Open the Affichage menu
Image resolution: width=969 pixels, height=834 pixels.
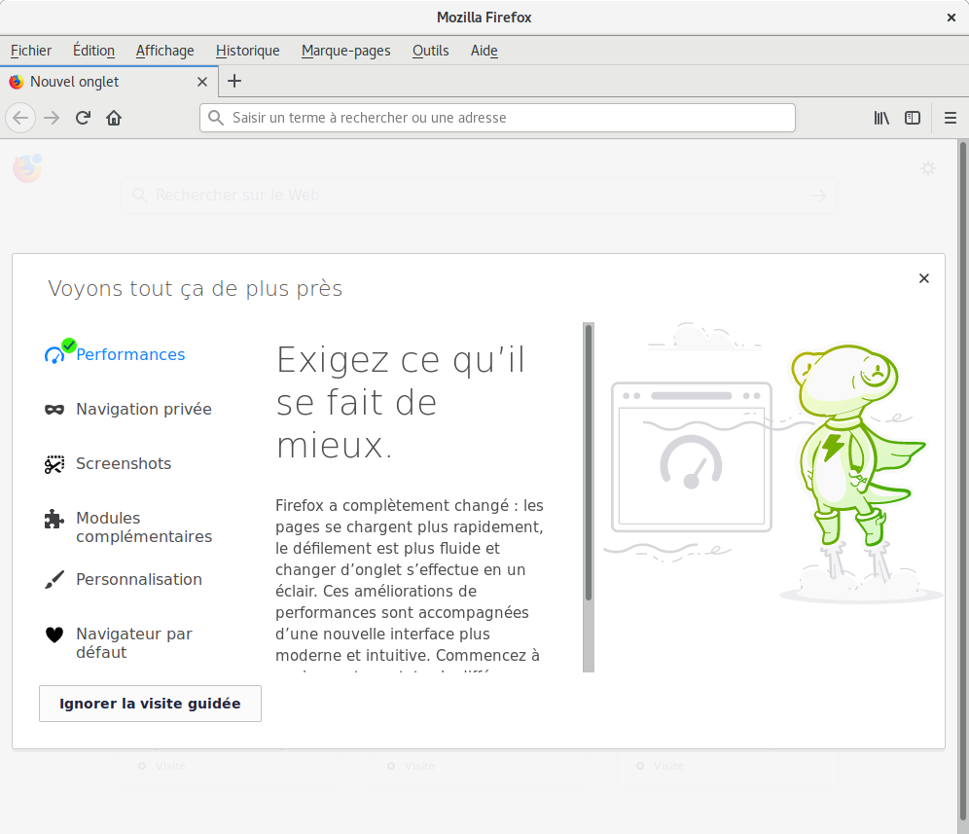pyautogui.click(x=165, y=51)
